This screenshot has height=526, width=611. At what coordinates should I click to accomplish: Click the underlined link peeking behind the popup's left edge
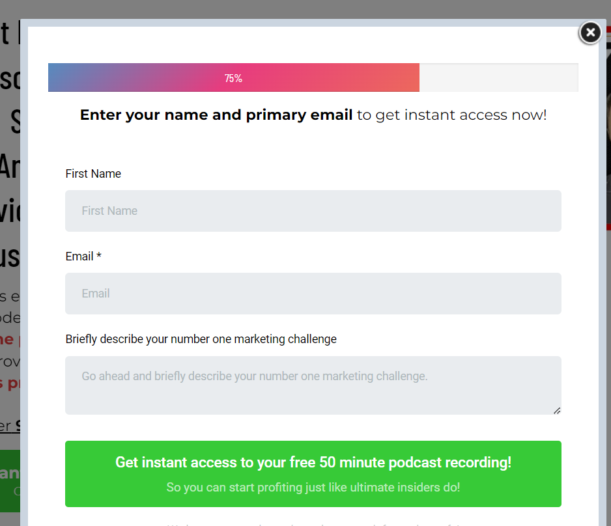(x=10, y=426)
